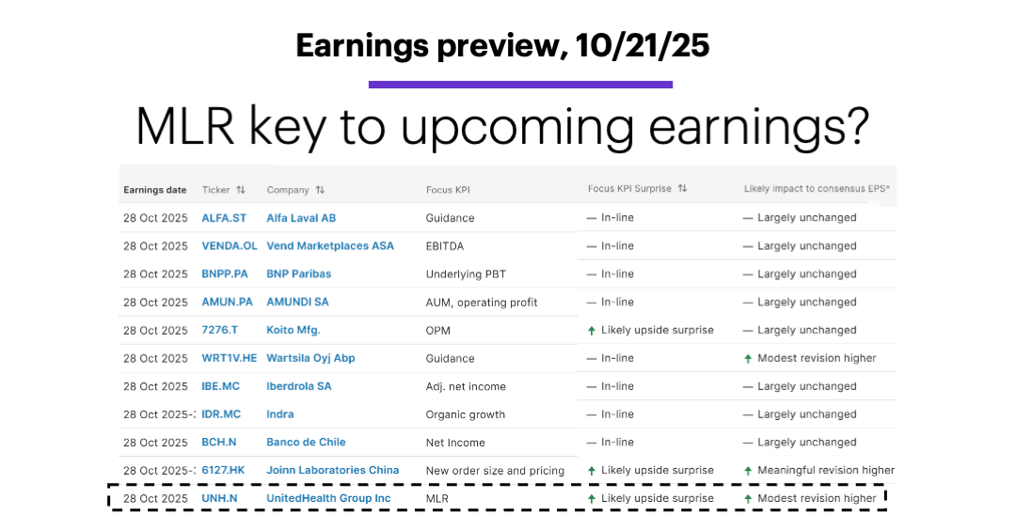Screen dimensions: 1016x531
Task: Sort table by Company column icon
Action: (320, 190)
